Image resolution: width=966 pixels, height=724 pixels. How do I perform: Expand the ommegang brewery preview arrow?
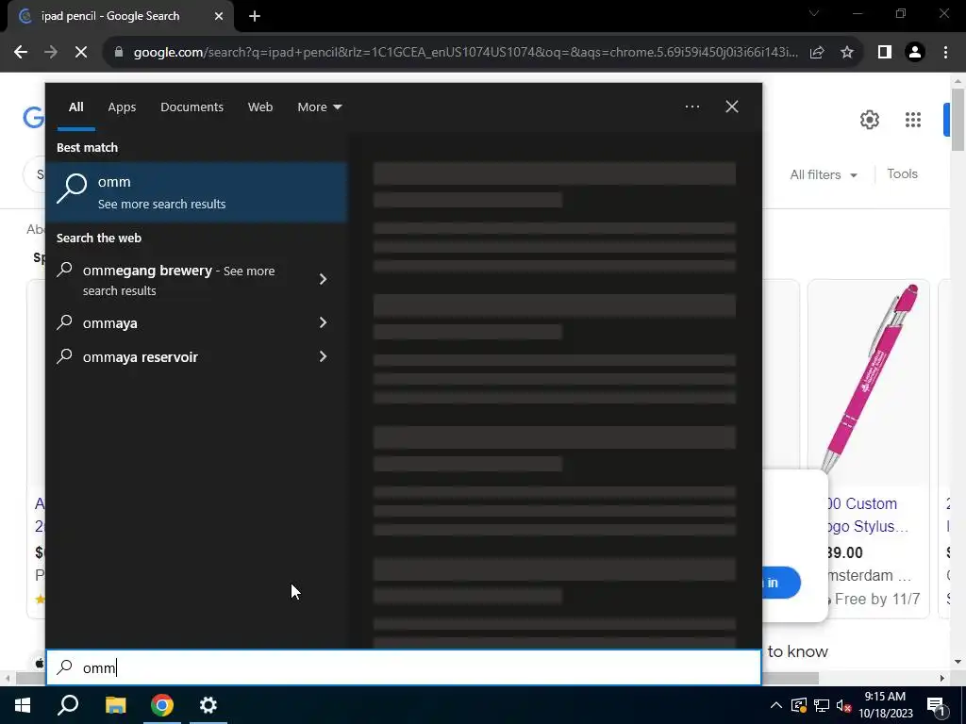coord(323,279)
